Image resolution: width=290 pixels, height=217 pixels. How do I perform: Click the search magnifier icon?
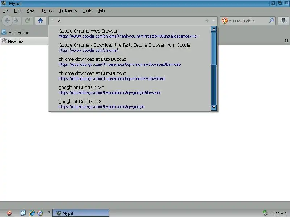point(271,21)
